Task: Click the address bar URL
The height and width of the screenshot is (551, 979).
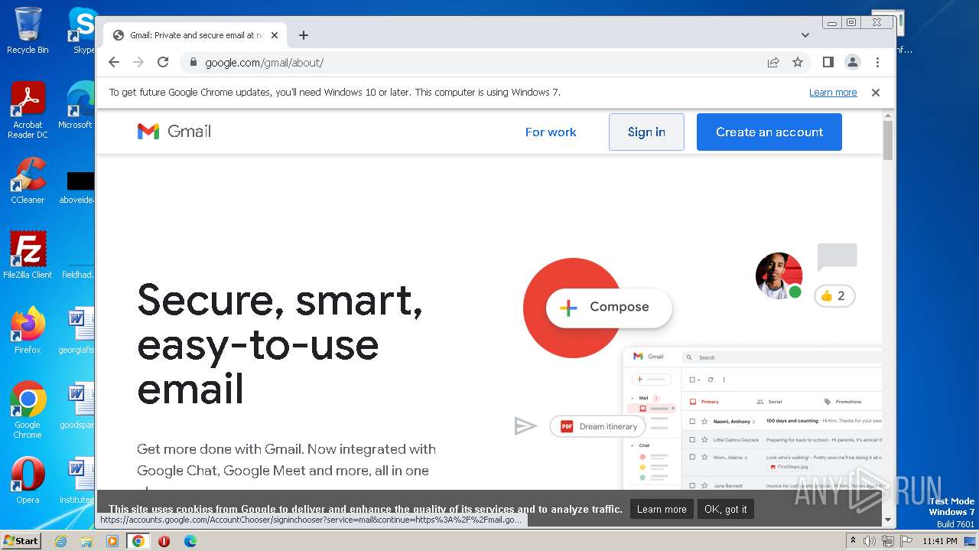Action: tap(264, 63)
